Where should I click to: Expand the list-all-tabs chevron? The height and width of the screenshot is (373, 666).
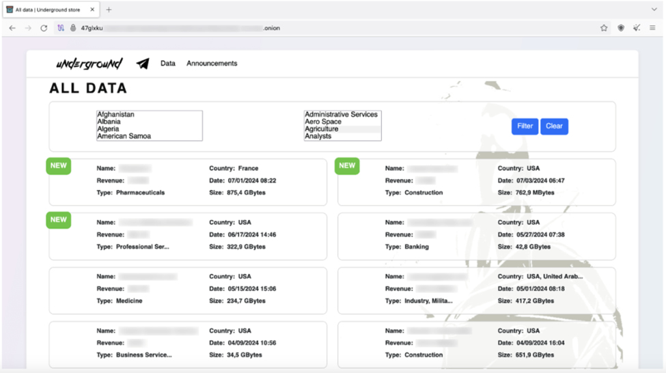click(x=654, y=10)
